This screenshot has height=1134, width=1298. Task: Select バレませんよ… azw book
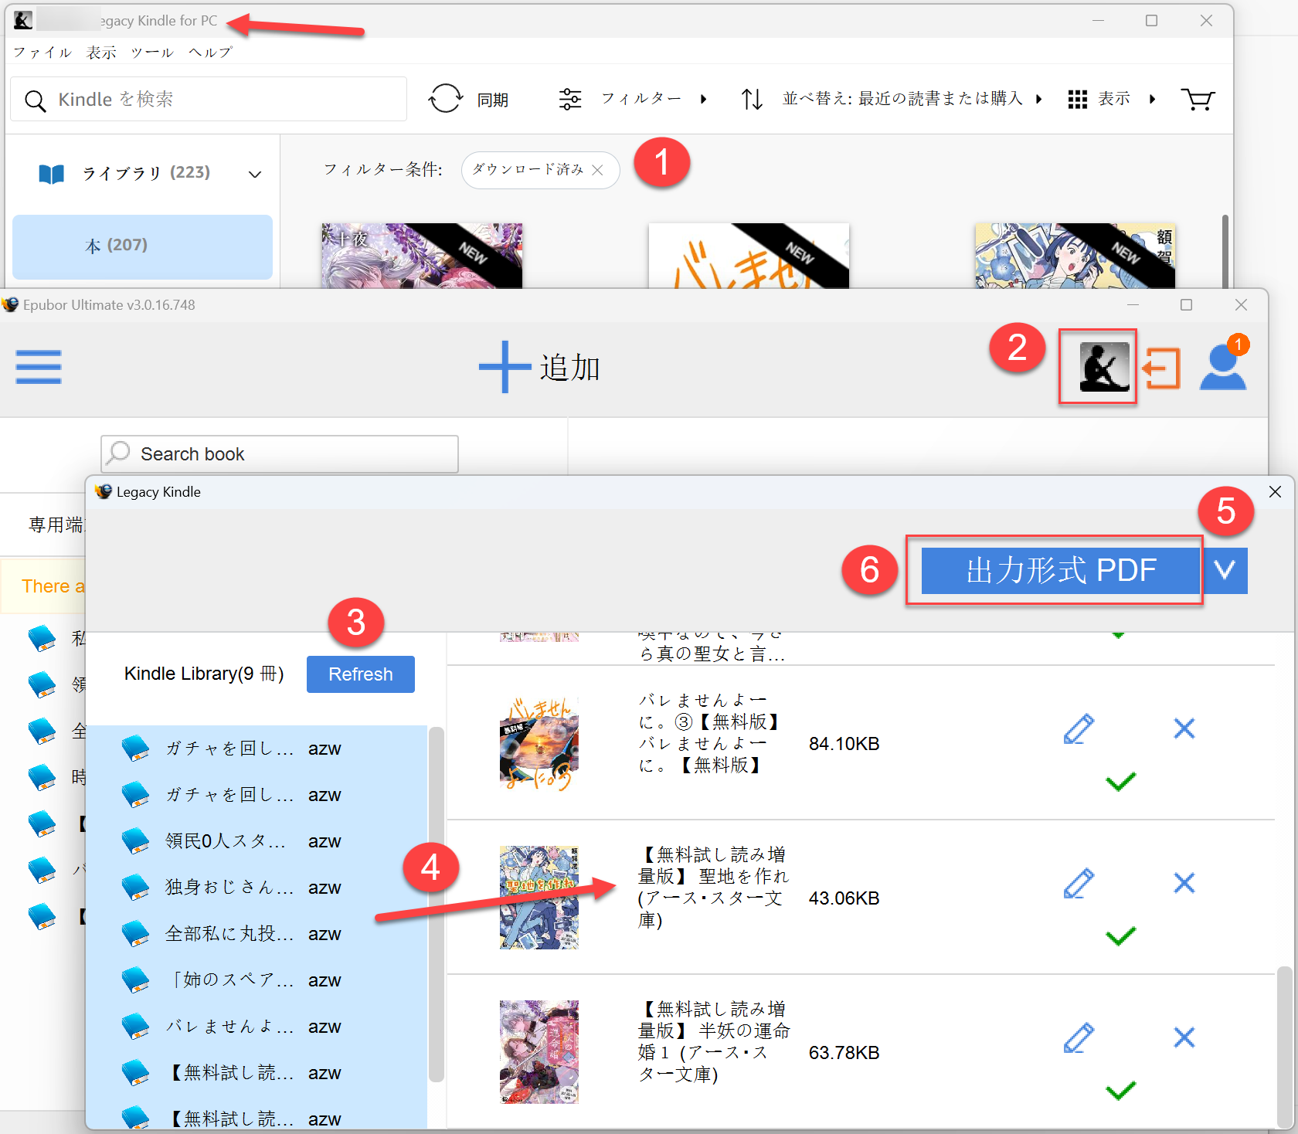click(257, 1027)
